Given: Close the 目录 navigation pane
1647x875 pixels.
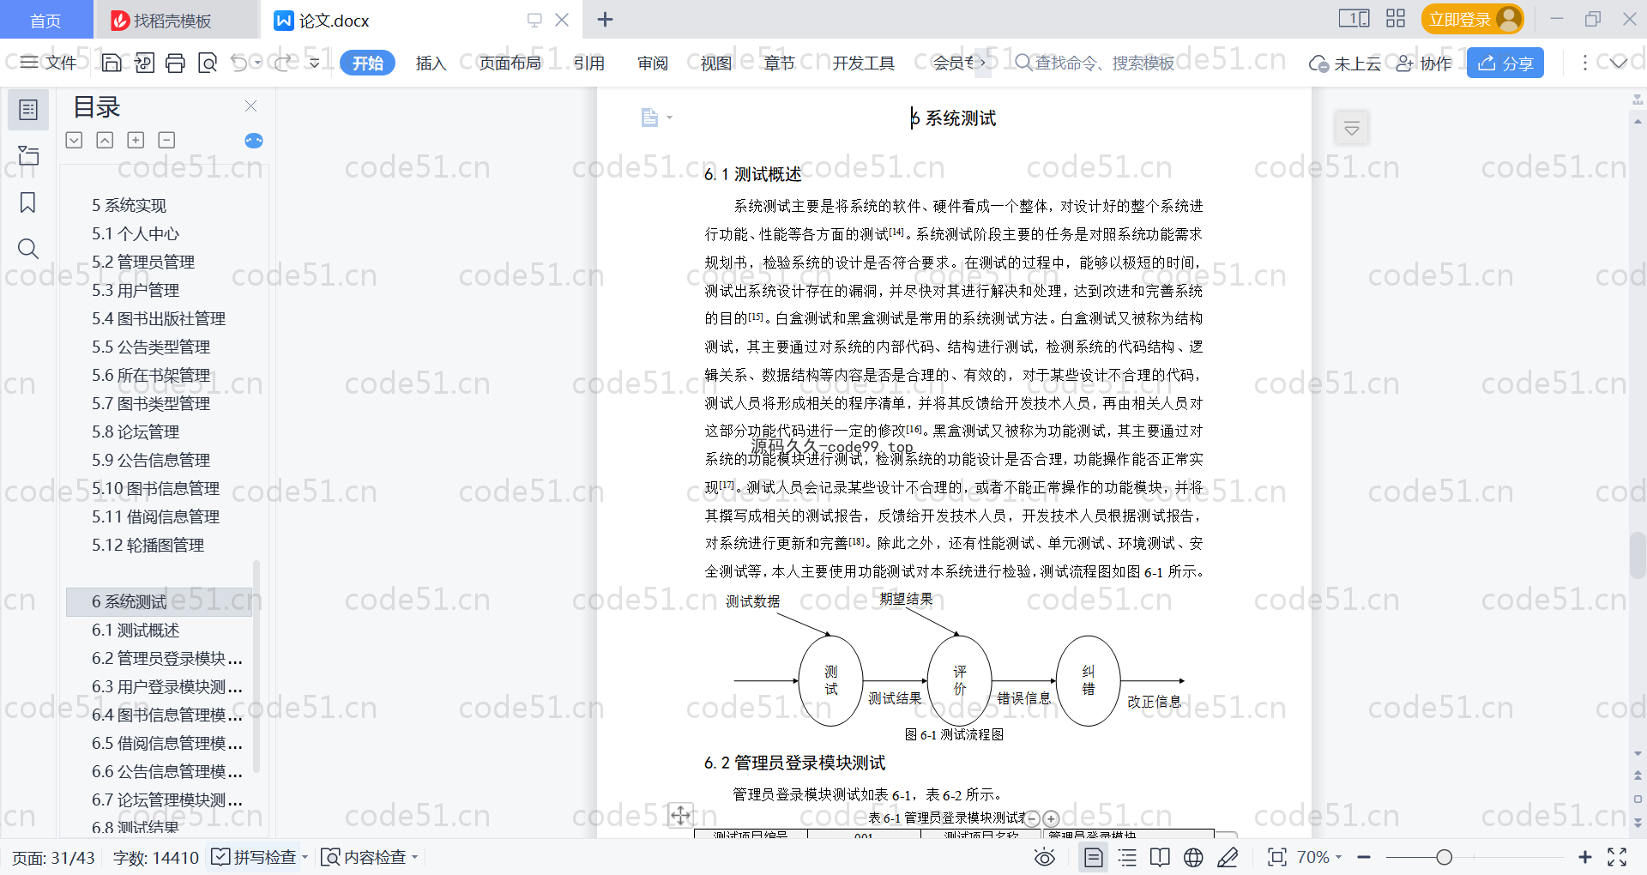Looking at the screenshot, I should click(x=250, y=106).
